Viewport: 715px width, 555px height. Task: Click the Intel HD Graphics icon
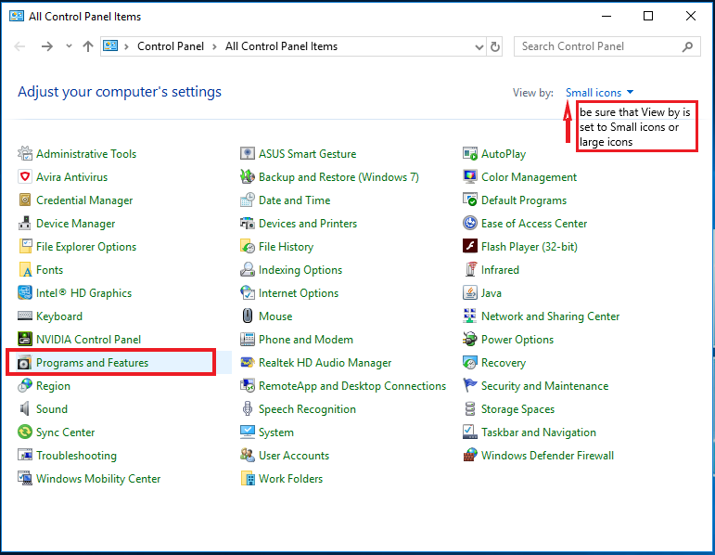25,292
